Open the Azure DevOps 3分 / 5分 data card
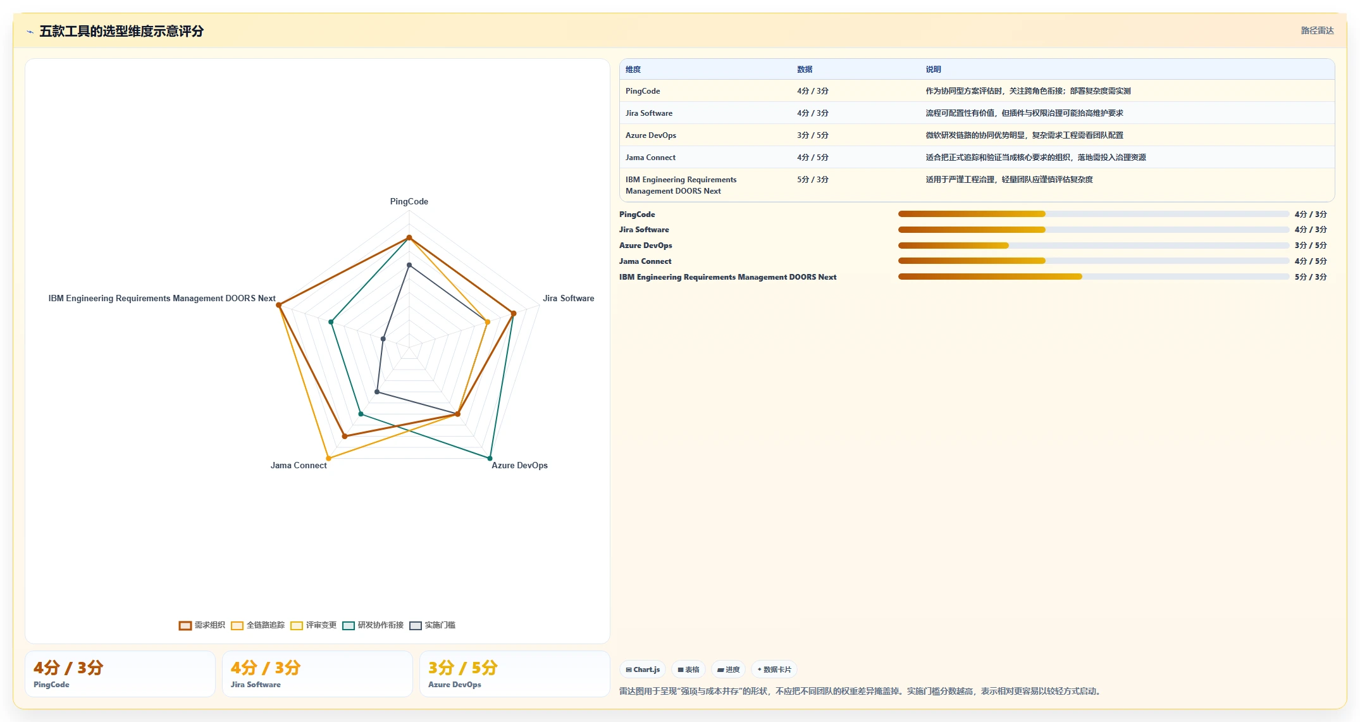This screenshot has width=1360, height=722. [515, 674]
